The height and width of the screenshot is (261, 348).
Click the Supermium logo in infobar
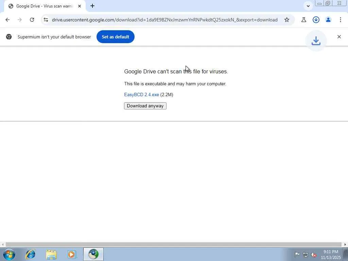coord(9,37)
